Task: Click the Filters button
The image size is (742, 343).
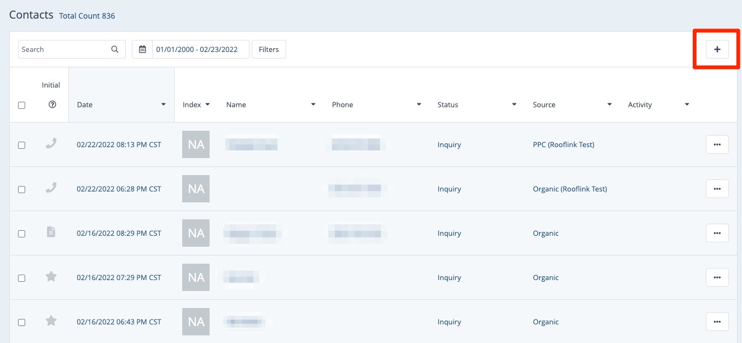Action: pos(269,49)
